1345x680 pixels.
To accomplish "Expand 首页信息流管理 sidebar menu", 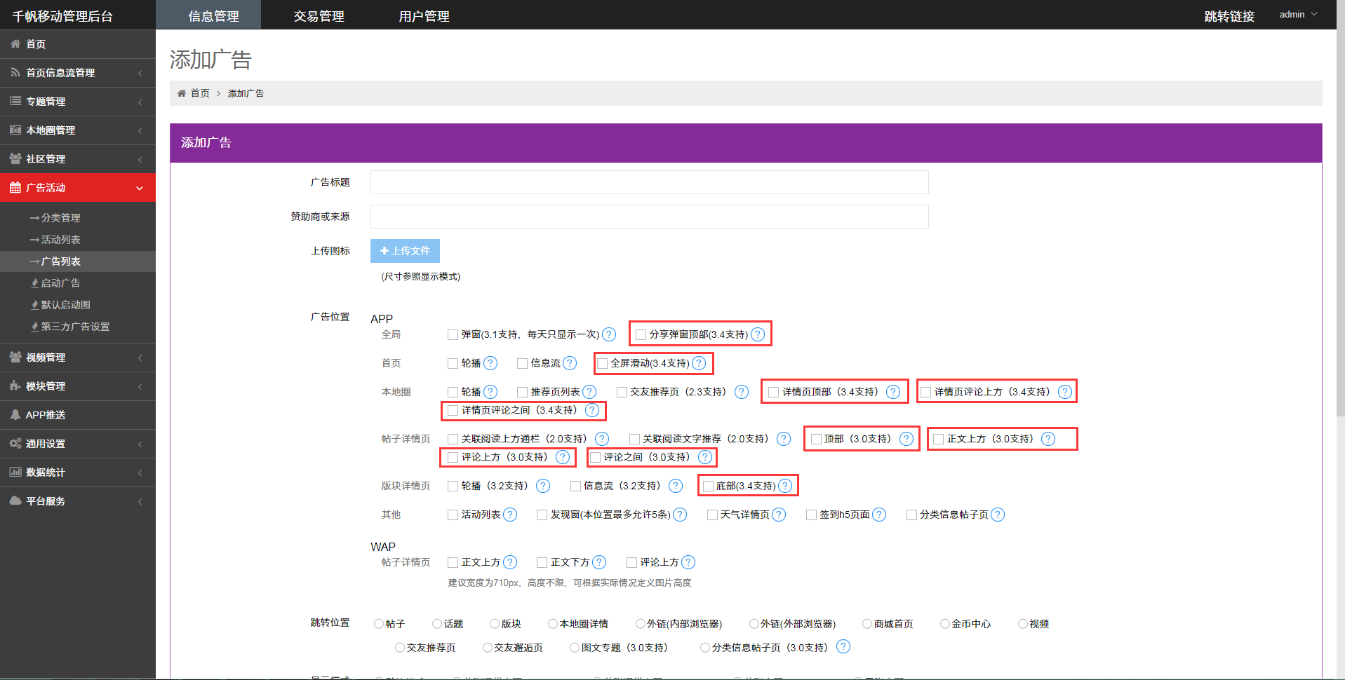I will tap(78, 73).
